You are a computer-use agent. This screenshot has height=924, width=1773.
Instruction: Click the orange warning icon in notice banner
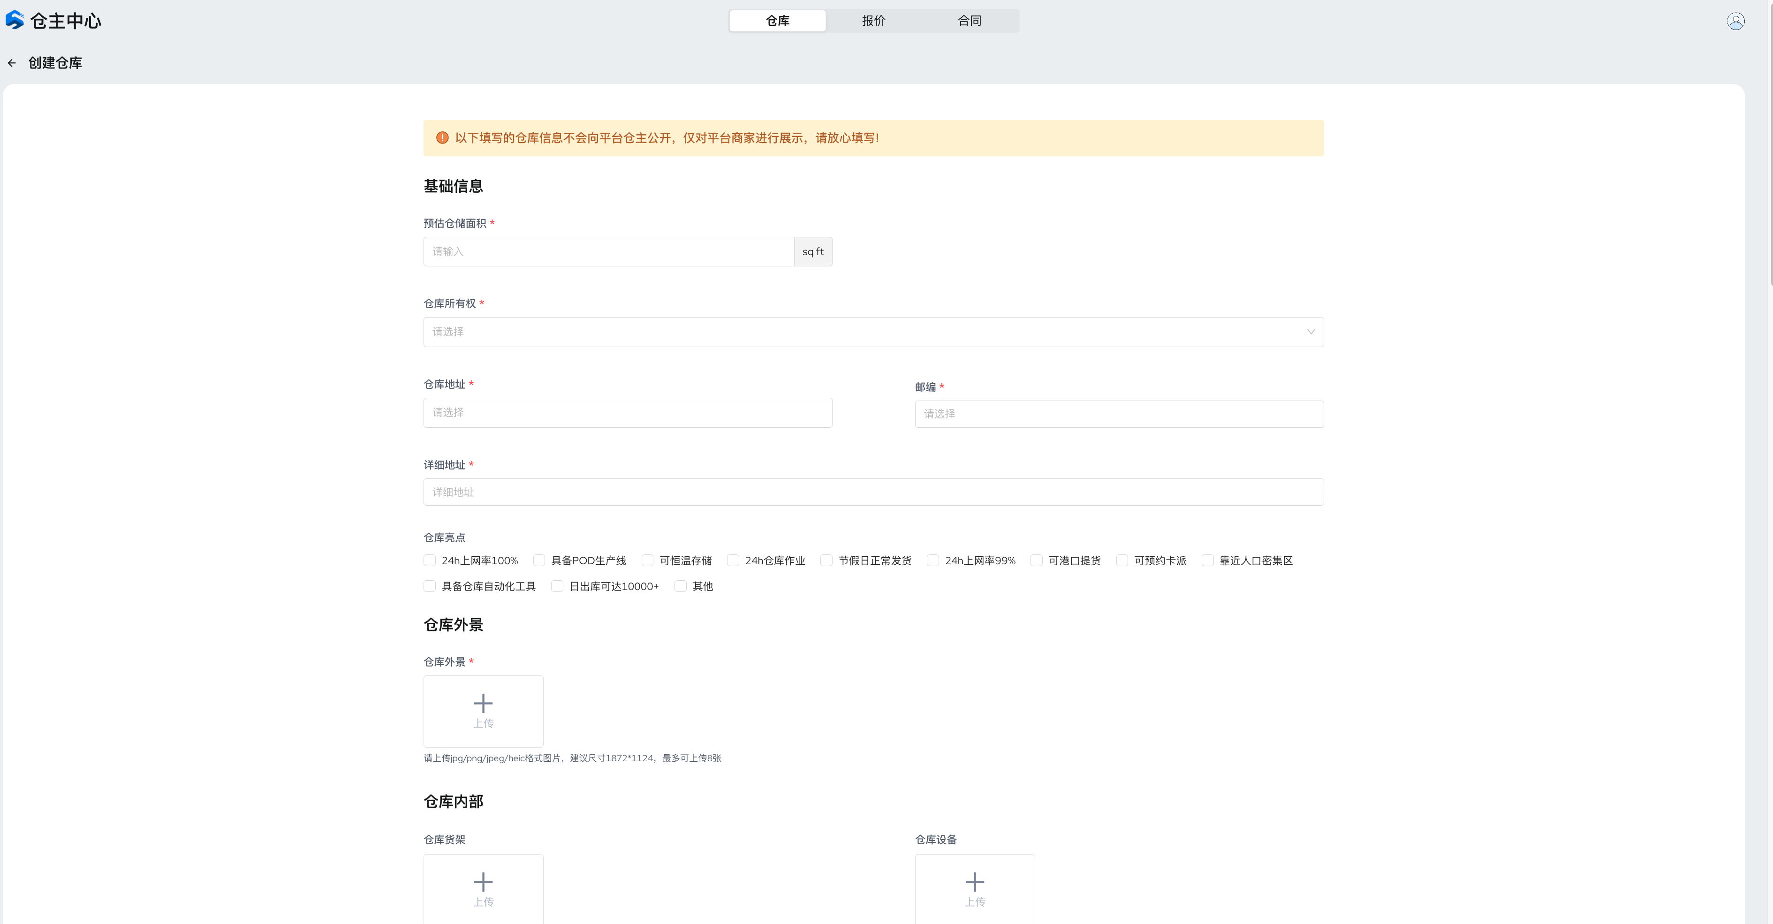pyautogui.click(x=443, y=138)
